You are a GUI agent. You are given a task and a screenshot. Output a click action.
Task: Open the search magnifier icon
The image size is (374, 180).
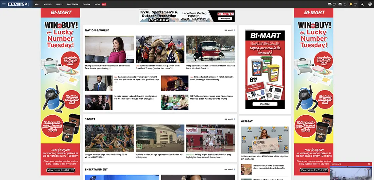click(362, 4)
